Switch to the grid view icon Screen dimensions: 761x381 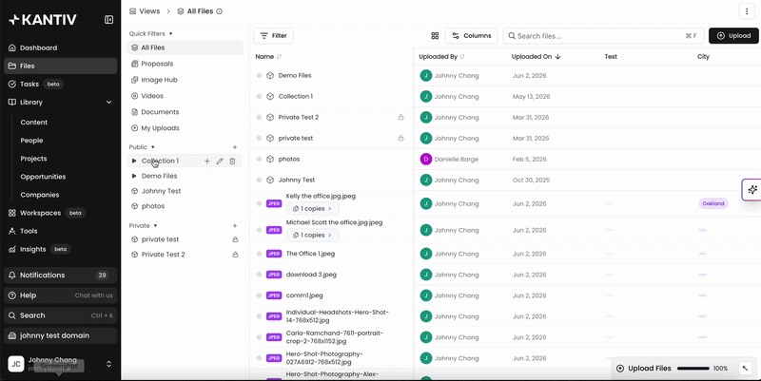tap(435, 36)
